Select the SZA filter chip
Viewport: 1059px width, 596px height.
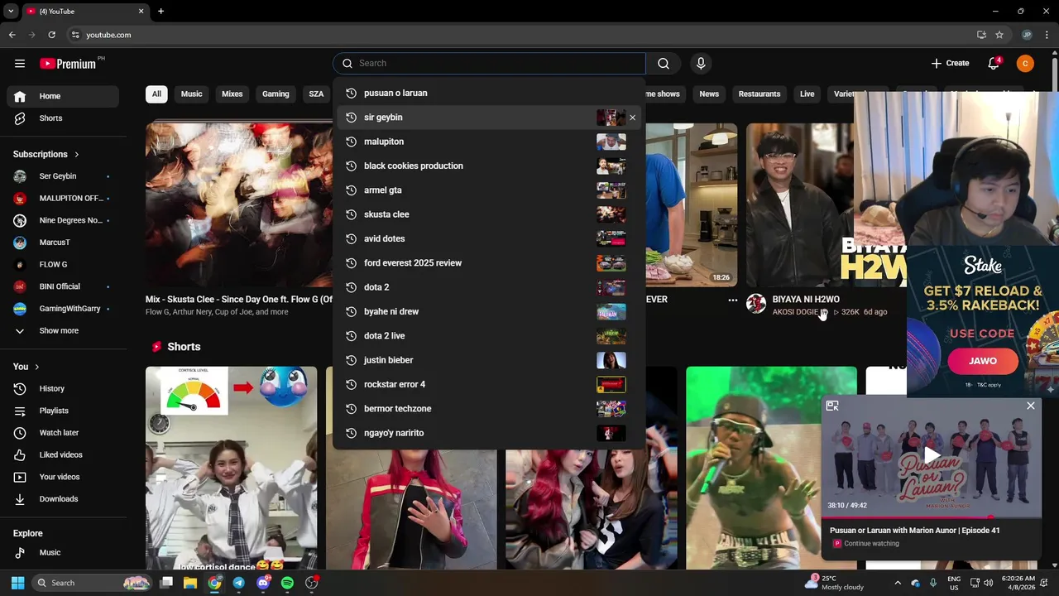pyautogui.click(x=316, y=94)
